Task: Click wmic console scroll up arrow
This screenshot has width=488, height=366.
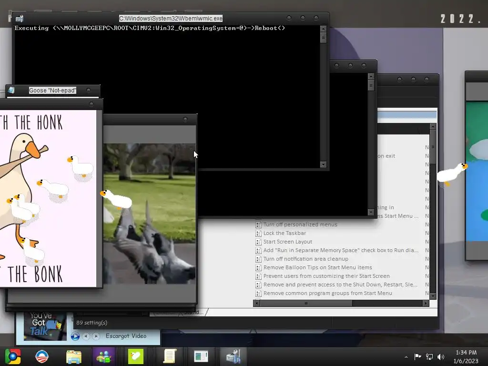Action: 323,29
